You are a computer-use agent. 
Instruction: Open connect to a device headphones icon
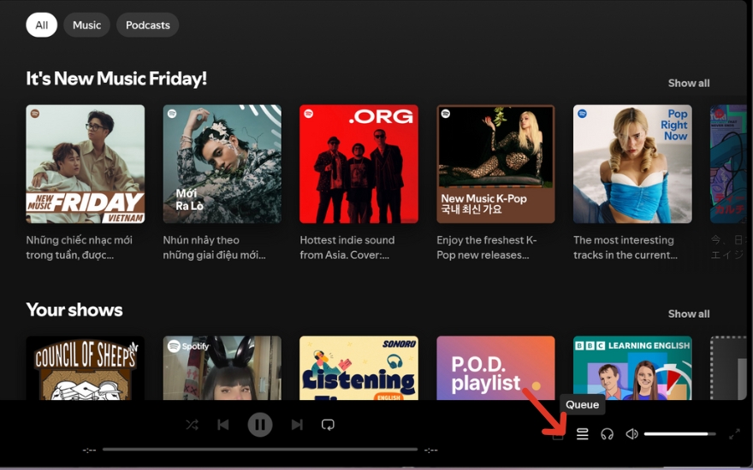click(607, 434)
